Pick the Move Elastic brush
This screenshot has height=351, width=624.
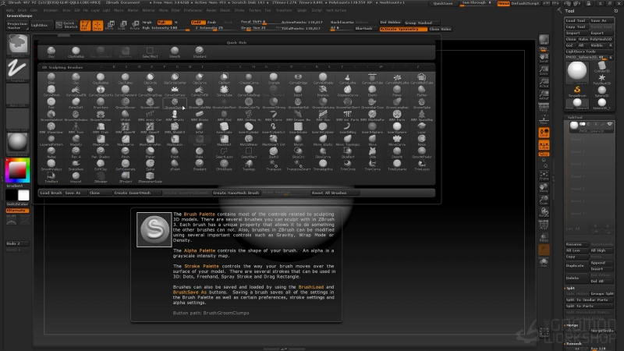click(323, 140)
